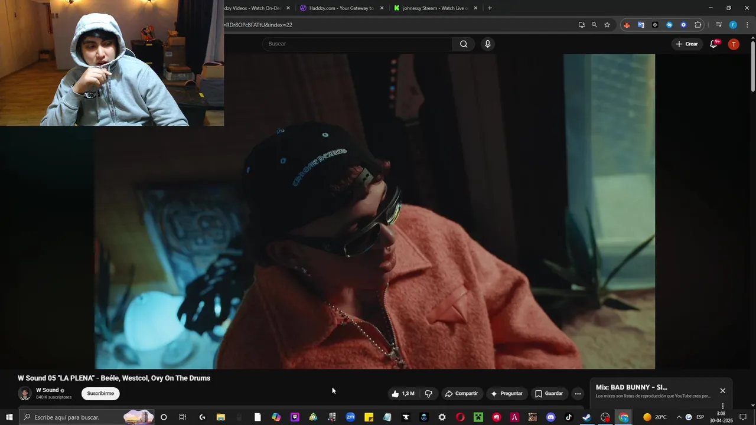The height and width of the screenshot is (425, 756).
Task: Open the clock showing 3:08
Action: point(721,417)
